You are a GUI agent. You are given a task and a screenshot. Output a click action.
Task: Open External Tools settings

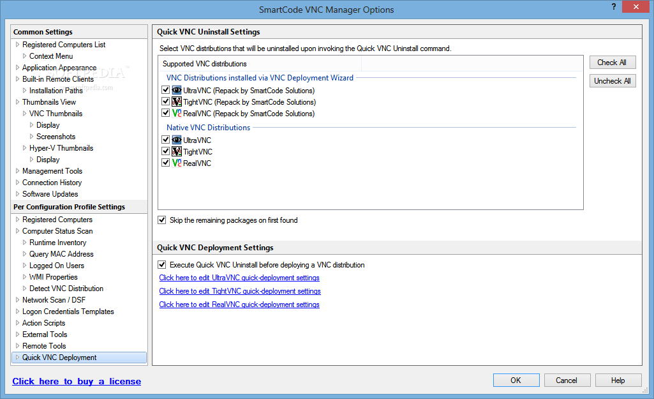pyautogui.click(x=45, y=335)
